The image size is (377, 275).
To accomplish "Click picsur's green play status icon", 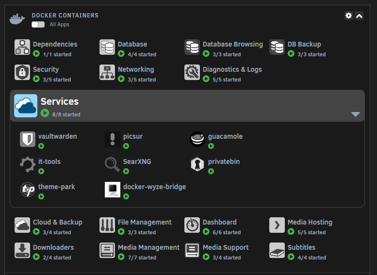I will coord(126,146).
